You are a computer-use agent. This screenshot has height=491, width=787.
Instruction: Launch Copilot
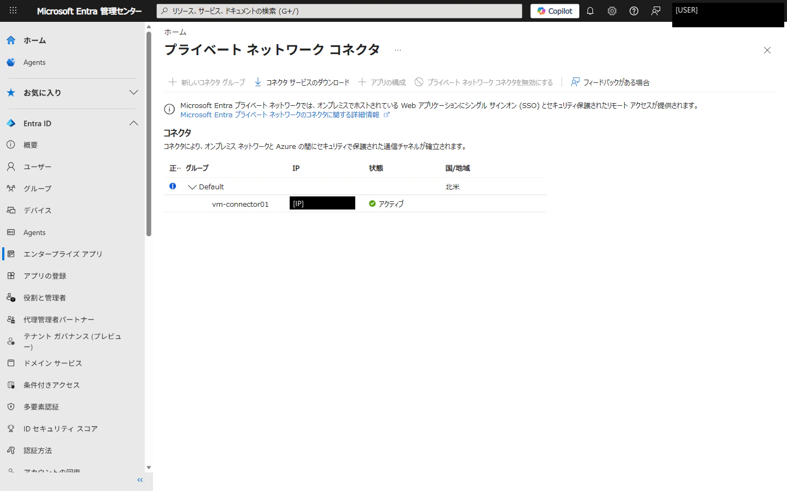(x=555, y=11)
